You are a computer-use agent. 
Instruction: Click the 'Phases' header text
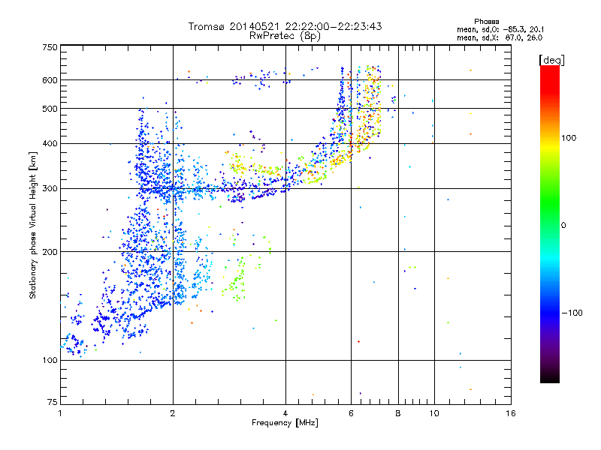[x=486, y=22]
